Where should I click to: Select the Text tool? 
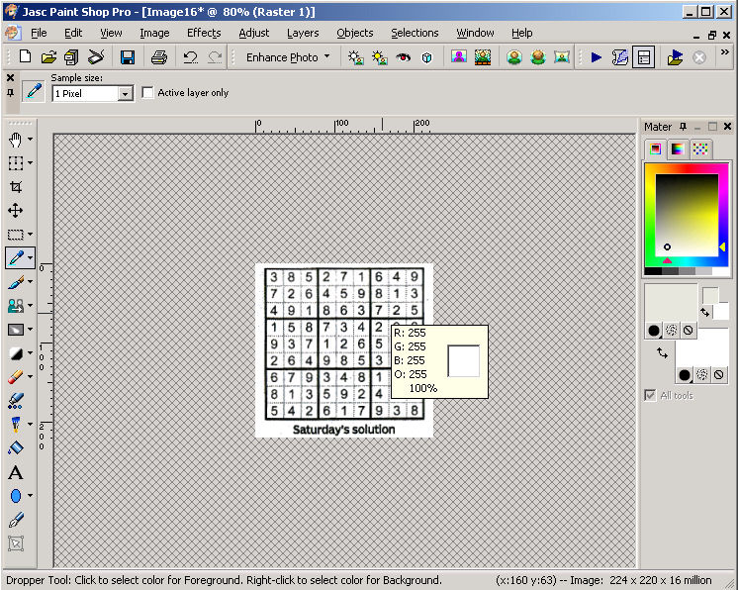[16, 472]
